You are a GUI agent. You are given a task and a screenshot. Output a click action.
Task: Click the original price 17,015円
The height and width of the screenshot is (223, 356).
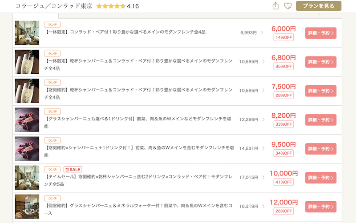click(x=248, y=177)
